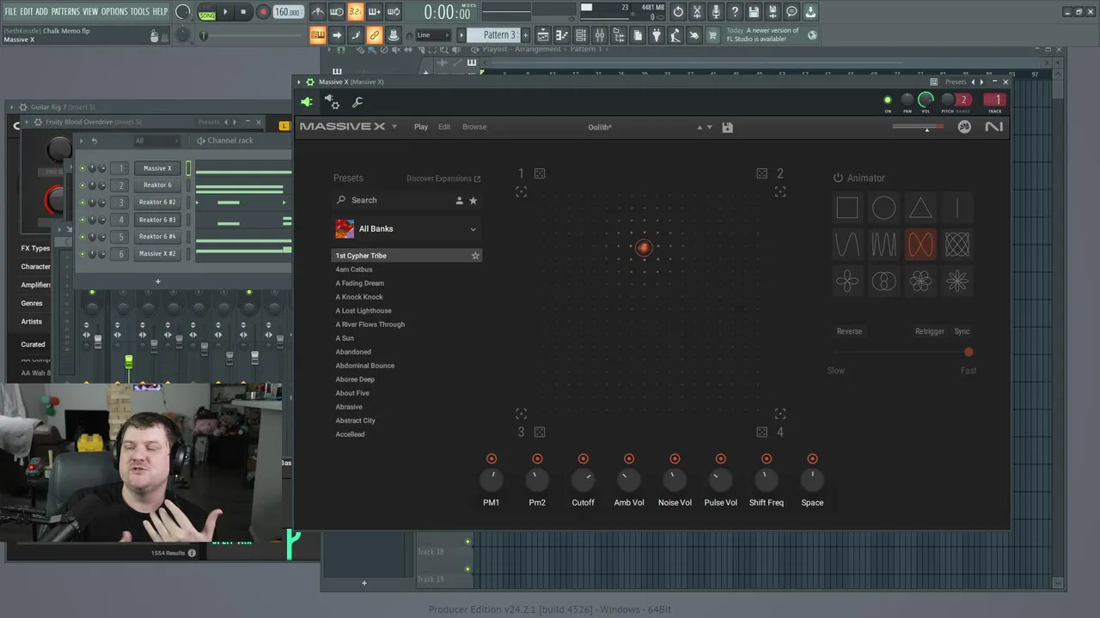Switch Massive X to the Play tab
The width and height of the screenshot is (1100, 618).
pos(421,127)
